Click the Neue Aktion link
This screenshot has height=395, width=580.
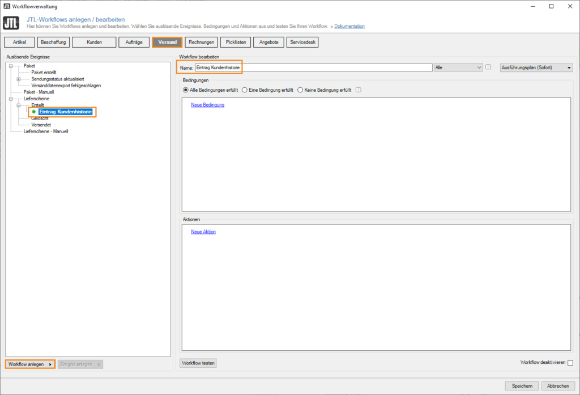pyautogui.click(x=203, y=231)
